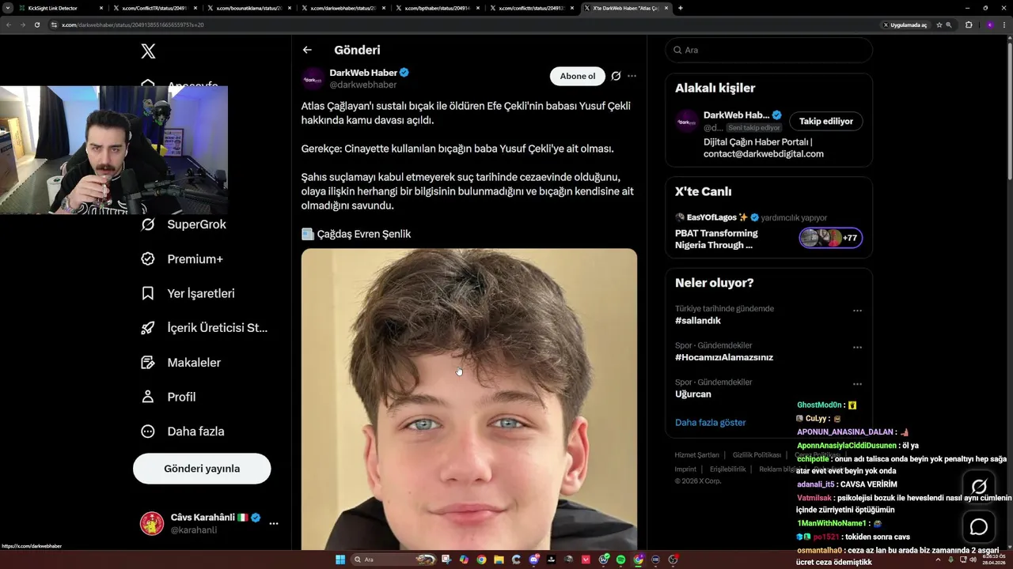Click Gönderi yayınla button
The width and height of the screenshot is (1013, 569).
(202, 469)
